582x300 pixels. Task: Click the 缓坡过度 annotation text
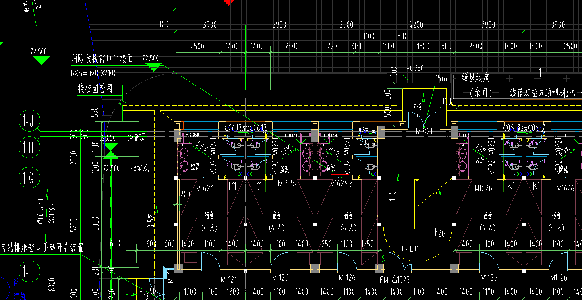pos(476,78)
